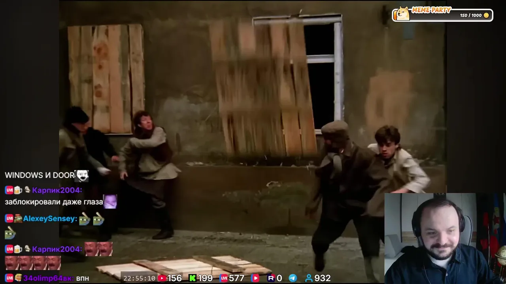
Task: Click the burger badge beside 34olimp64вк
Action: click(18, 278)
